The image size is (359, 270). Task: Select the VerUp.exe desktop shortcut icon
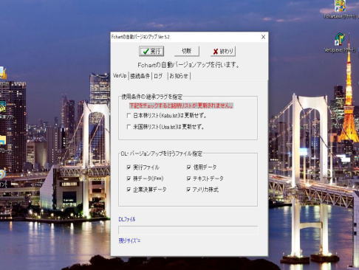pos(340,43)
